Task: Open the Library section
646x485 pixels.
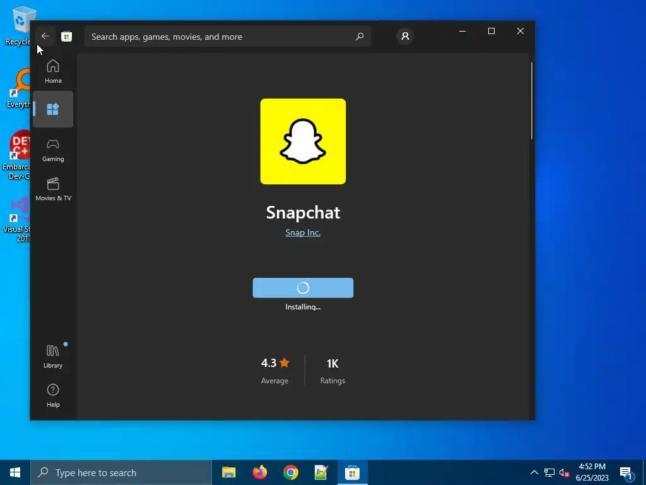Action: pyautogui.click(x=53, y=357)
